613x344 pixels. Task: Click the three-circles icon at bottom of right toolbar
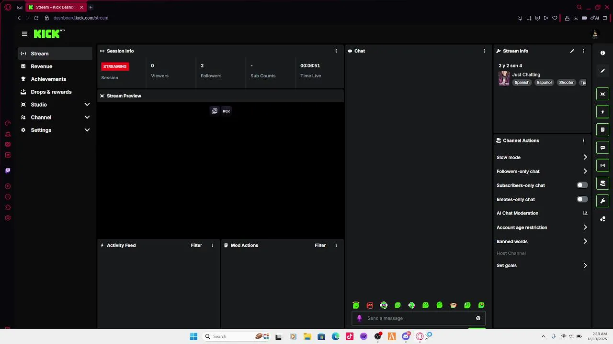tap(603, 219)
